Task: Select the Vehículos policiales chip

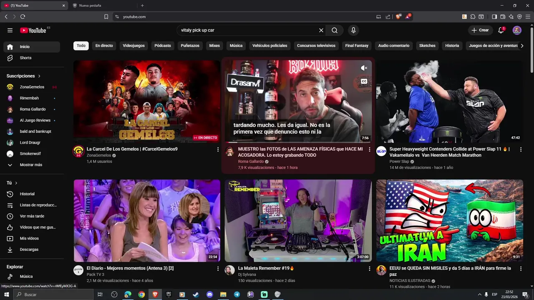Action: pos(270,46)
